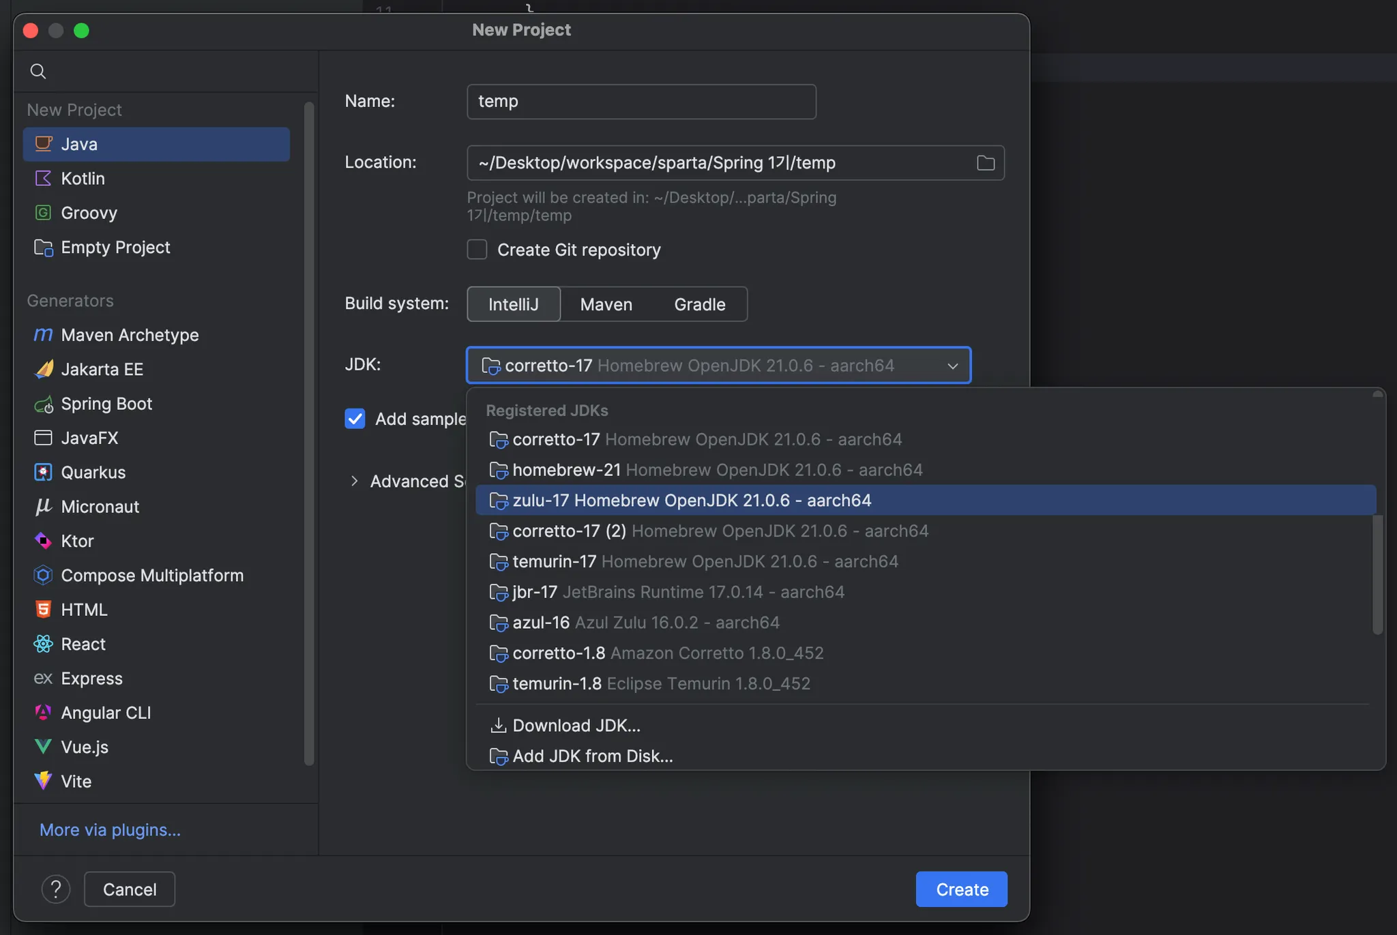Click the Vue.js generator icon
This screenshot has height=935, width=1397.
43,747
